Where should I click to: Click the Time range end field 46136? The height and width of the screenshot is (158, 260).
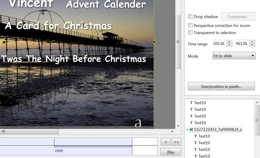click(x=241, y=43)
